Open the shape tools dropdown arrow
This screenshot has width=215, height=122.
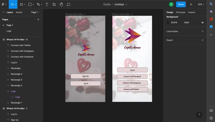33,4
